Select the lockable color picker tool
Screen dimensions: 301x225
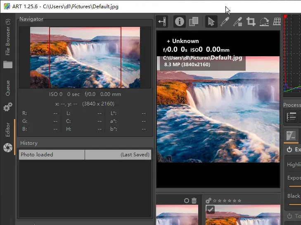pyautogui.click(x=237, y=22)
